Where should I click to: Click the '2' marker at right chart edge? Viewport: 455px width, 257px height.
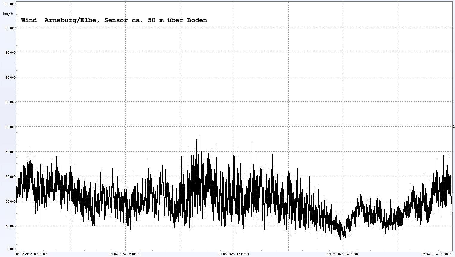(x=454, y=127)
